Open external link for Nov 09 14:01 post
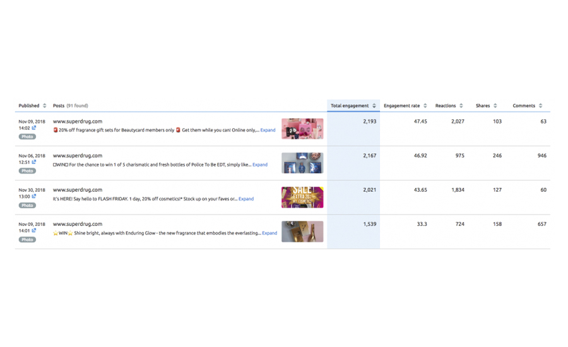This screenshot has height=347, width=568. (x=34, y=231)
